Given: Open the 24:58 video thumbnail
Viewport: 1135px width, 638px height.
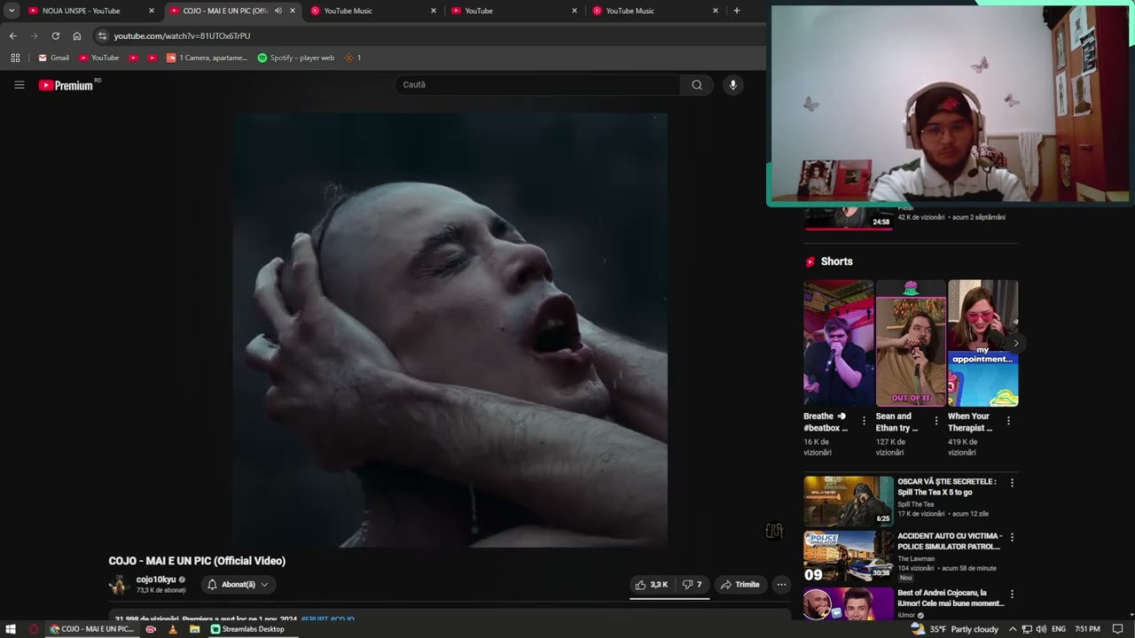Looking at the screenshot, I should [x=849, y=218].
